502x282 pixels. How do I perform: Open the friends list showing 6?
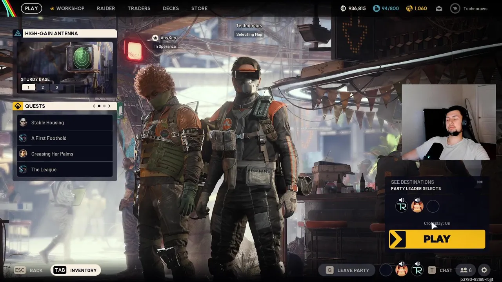[x=466, y=270]
